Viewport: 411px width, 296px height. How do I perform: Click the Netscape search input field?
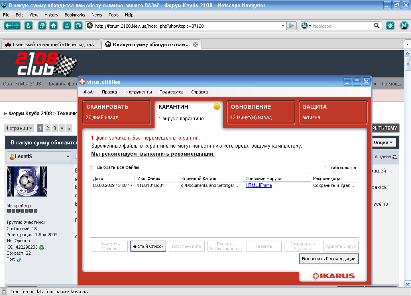pyautogui.click(x=342, y=26)
